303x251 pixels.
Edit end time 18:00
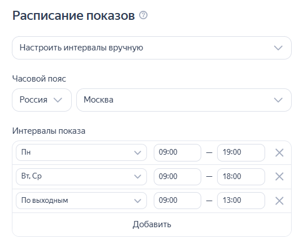(x=241, y=177)
